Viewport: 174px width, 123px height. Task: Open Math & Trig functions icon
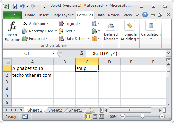[96, 31]
